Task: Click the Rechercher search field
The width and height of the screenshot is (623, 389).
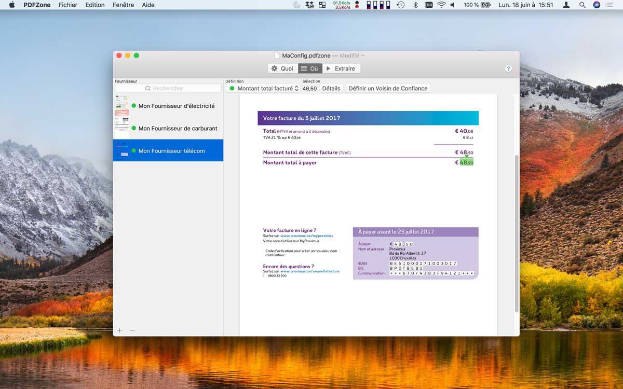Action: (168, 89)
